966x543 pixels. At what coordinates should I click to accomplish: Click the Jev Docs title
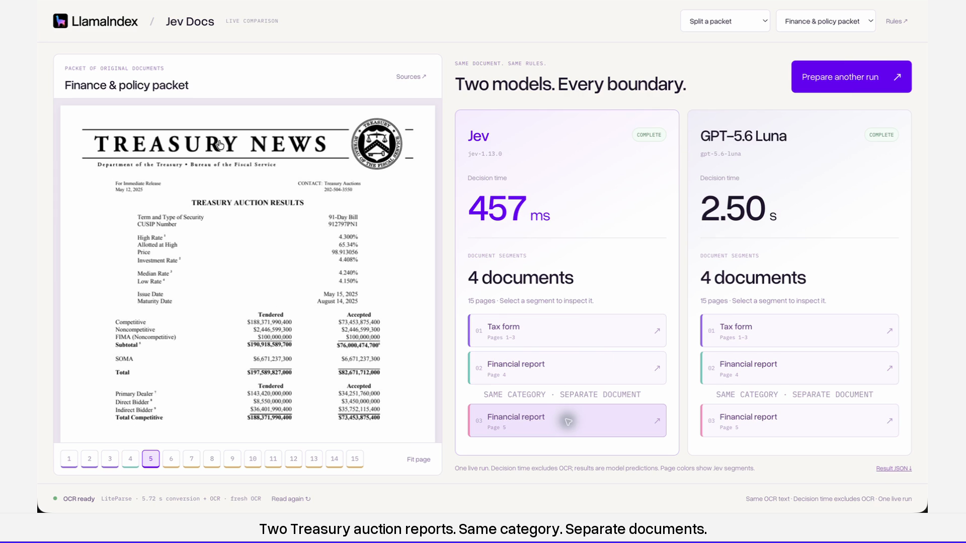(190, 22)
